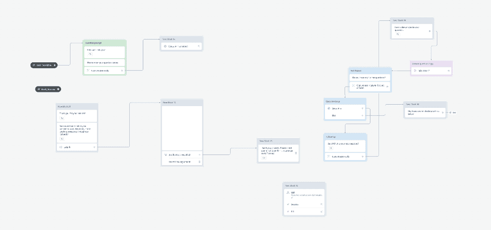The image size is (491, 230).
Task: Click the chip under the bottom blue block's question
Action: pos(330,148)
